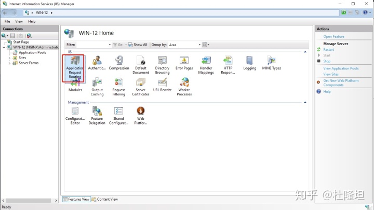Click the Save icon in Connections toolbar
The width and height of the screenshot is (374, 210).
[x=12, y=36]
